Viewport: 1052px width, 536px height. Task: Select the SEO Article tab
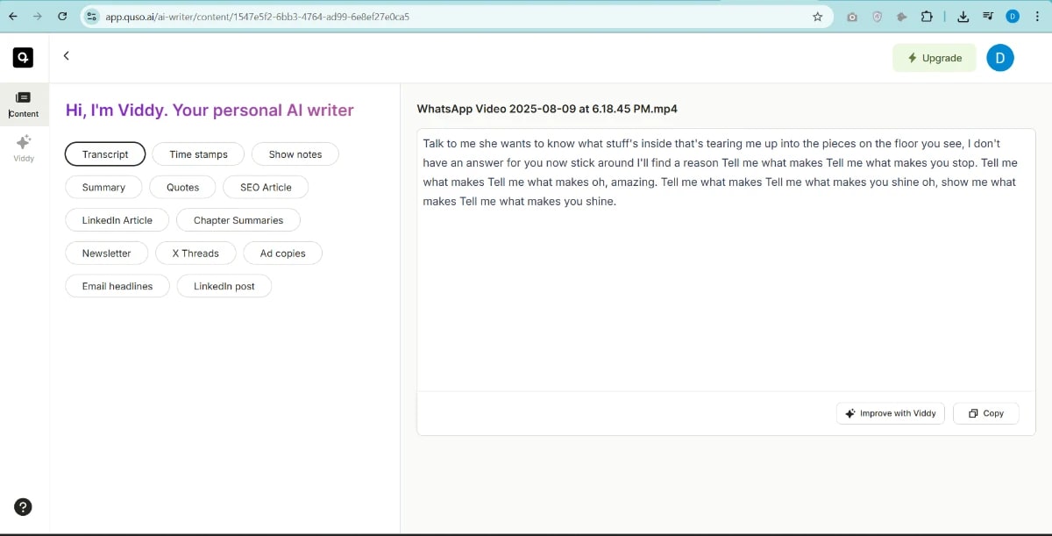click(265, 187)
